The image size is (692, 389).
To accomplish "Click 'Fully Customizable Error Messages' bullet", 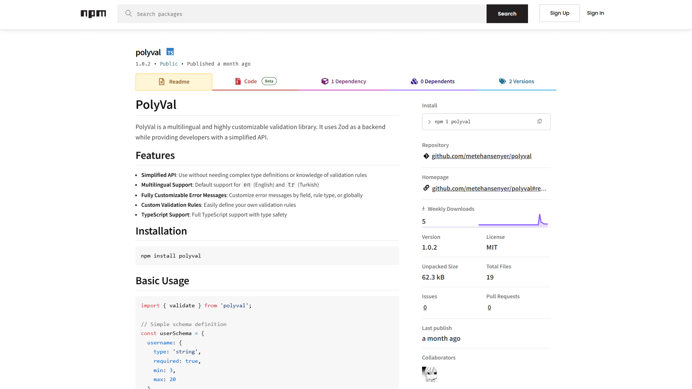I will pyautogui.click(x=252, y=195).
